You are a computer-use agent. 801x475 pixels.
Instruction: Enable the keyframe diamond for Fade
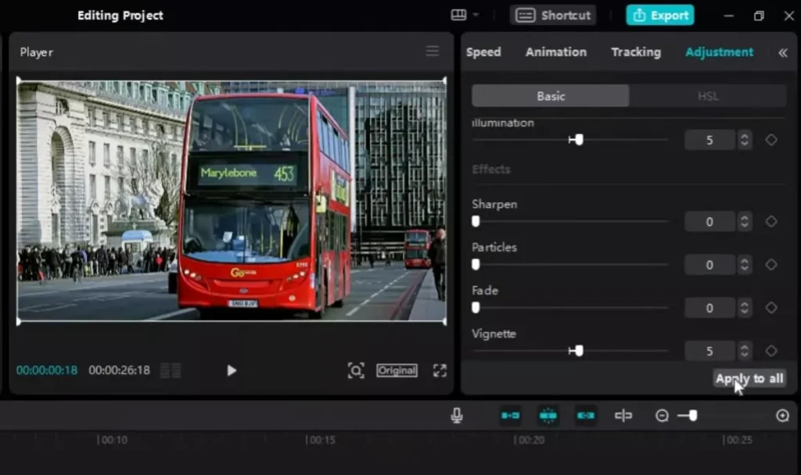(771, 307)
